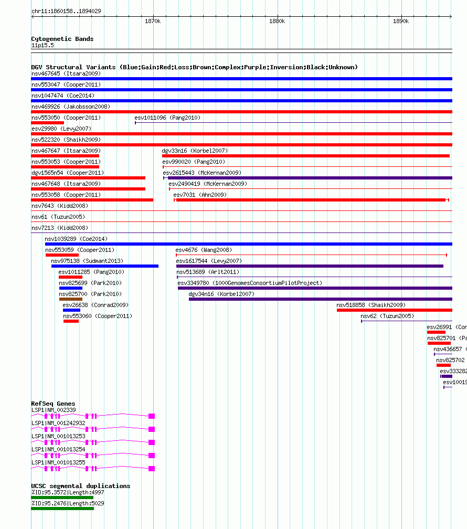Screen dimensions: 467x529
Task: Select the LSP1|NM_001242932 transcript label
Action: point(58,423)
